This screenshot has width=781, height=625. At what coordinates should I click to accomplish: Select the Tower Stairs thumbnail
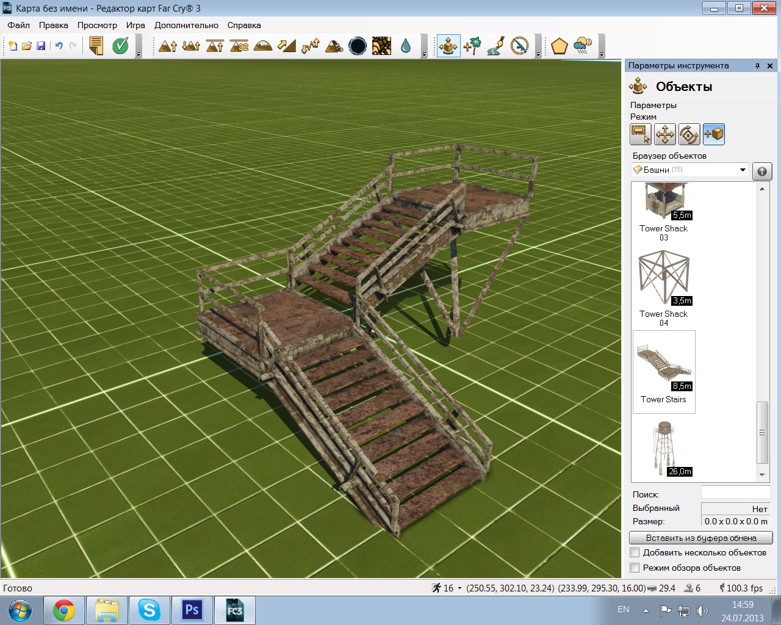point(664,372)
